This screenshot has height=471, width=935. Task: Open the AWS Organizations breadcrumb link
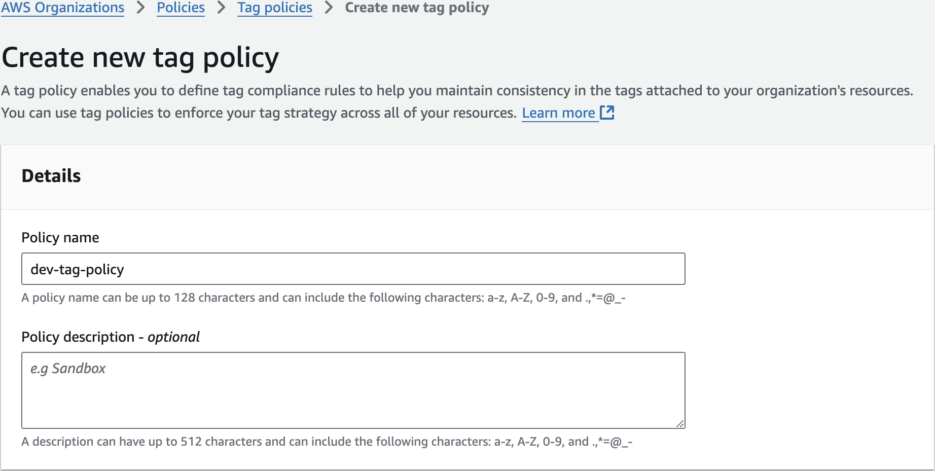coord(62,8)
